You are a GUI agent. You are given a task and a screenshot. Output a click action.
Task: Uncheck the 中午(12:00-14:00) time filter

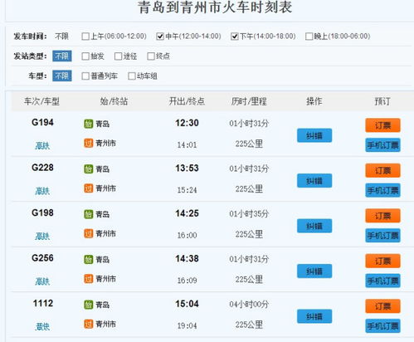pos(160,37)
